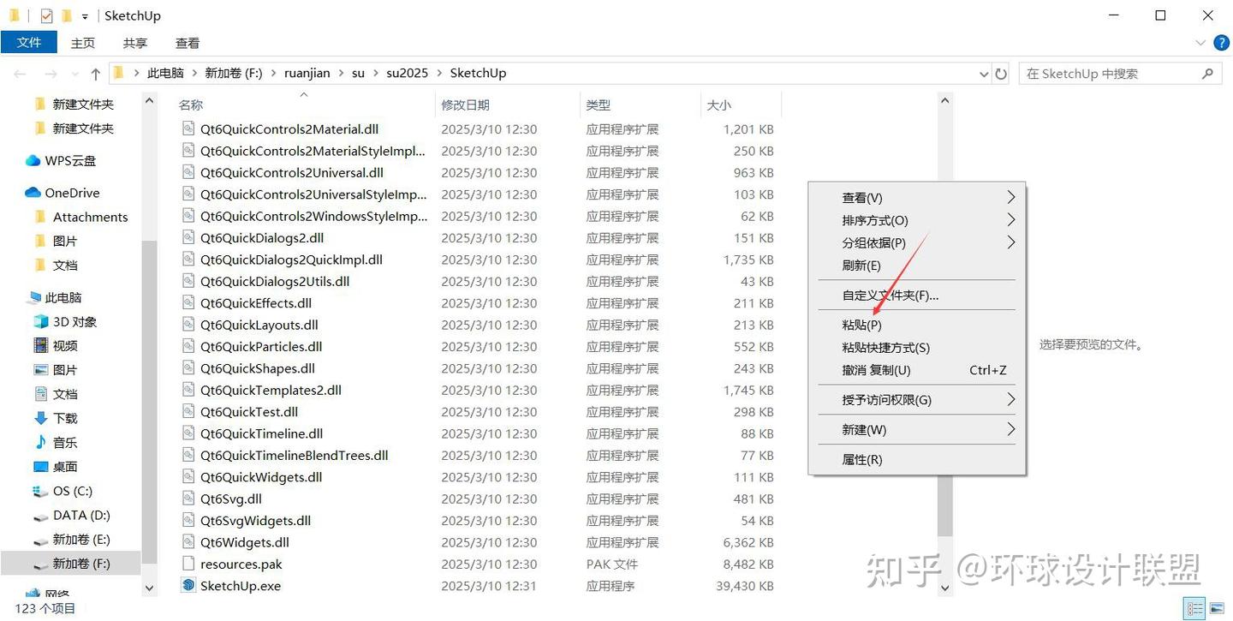Open the 文件 menu

pyautogui.click(x=29, y=42)
